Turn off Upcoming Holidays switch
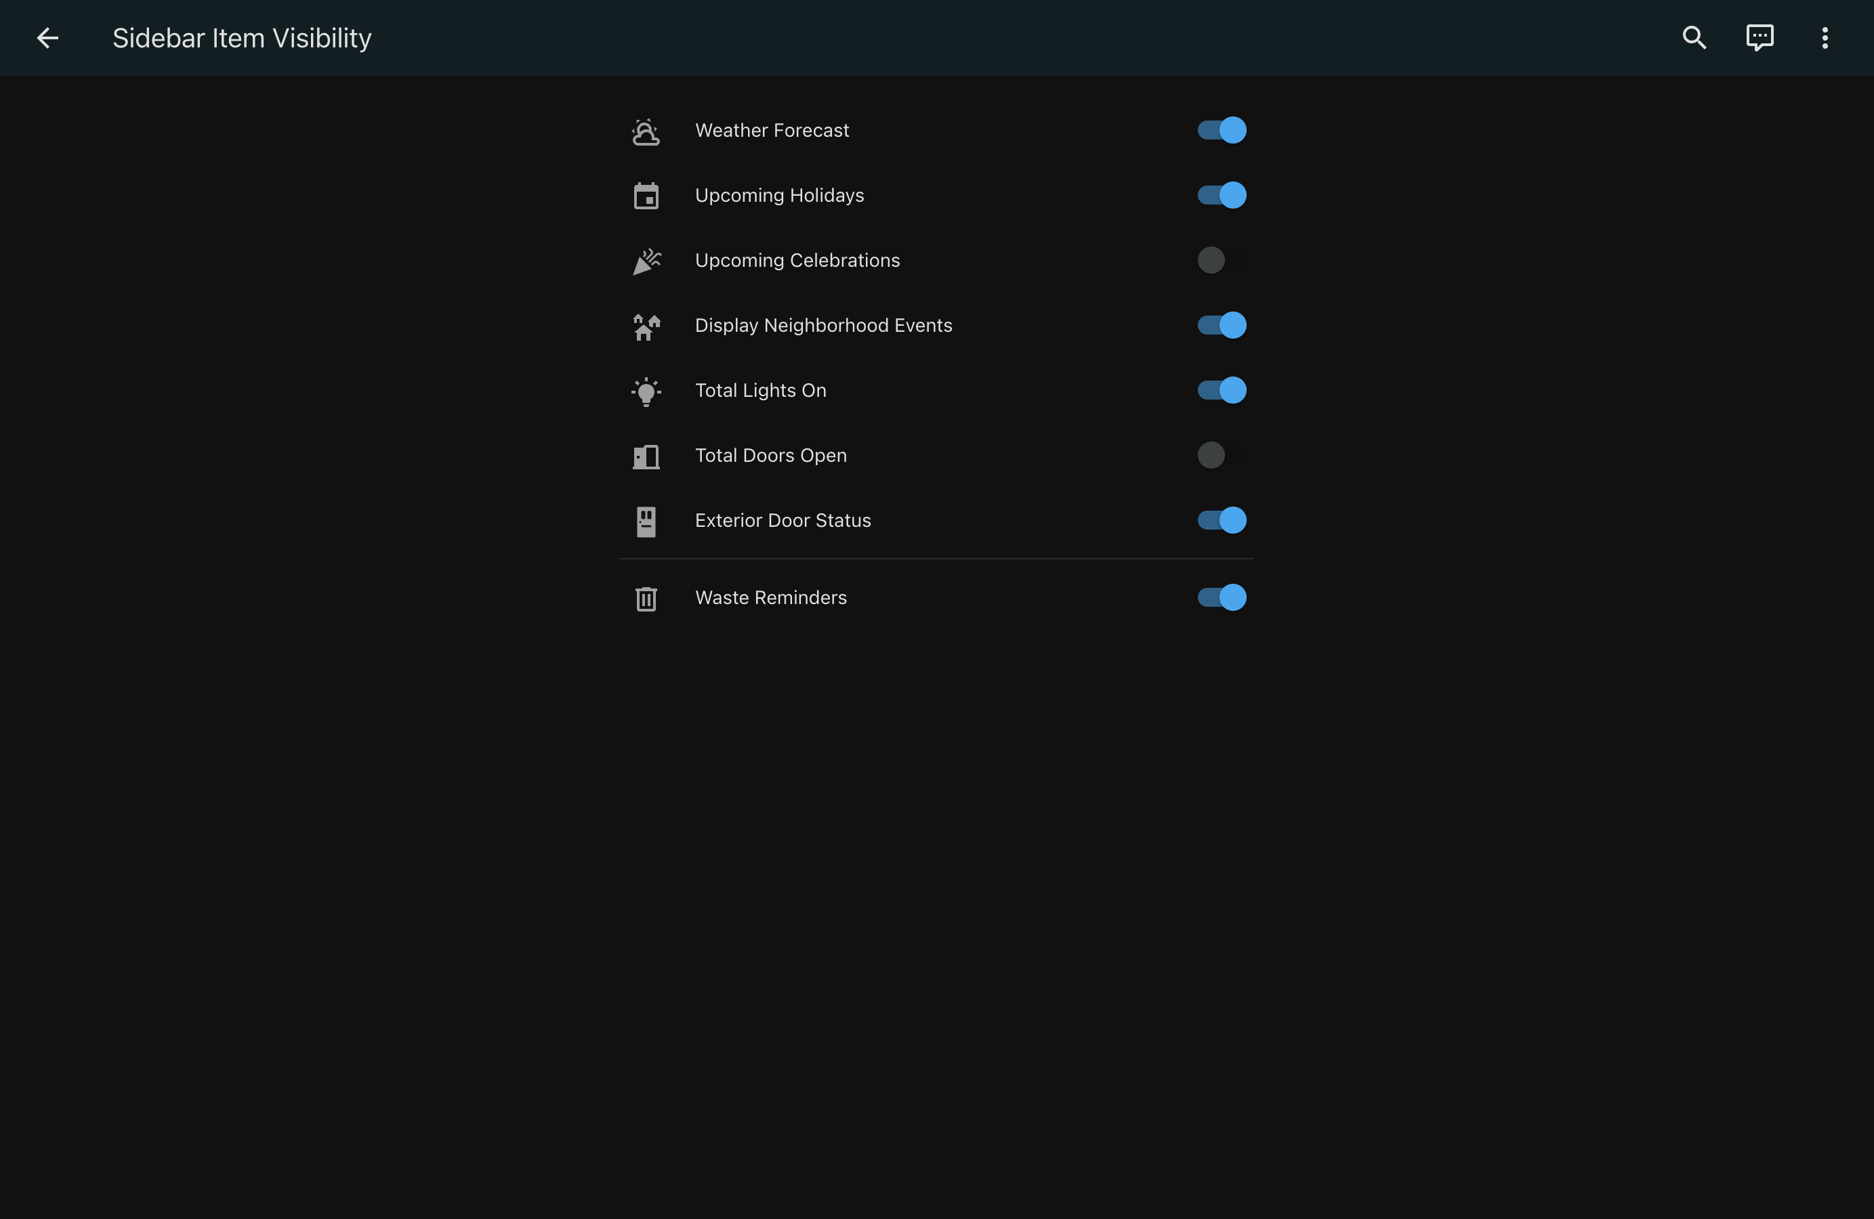This screenshot has height=1219, width=1874. click(x=1222, y=195)
